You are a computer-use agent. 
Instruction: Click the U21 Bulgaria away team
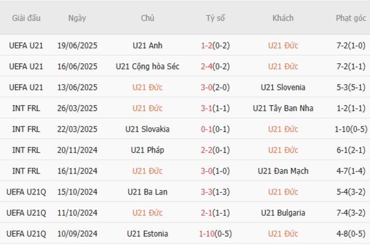[x=283, y=213]
